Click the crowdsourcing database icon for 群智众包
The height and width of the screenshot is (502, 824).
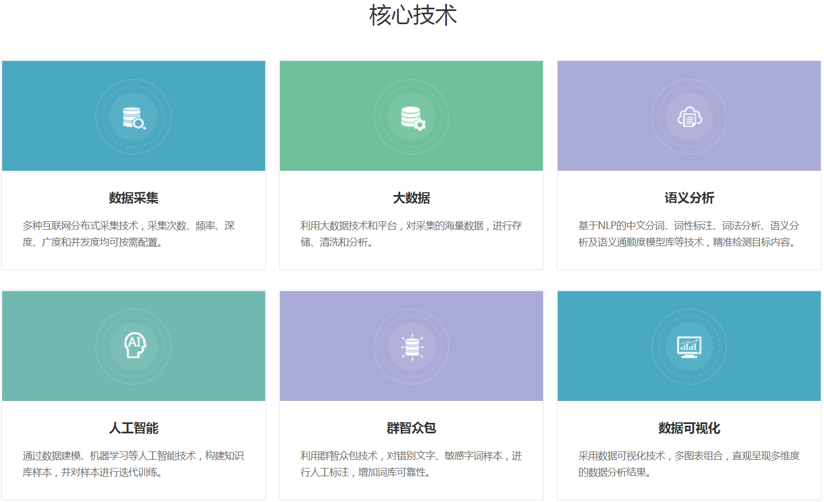412,347
